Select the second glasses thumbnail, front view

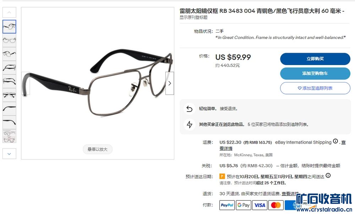tap(9, 40)
